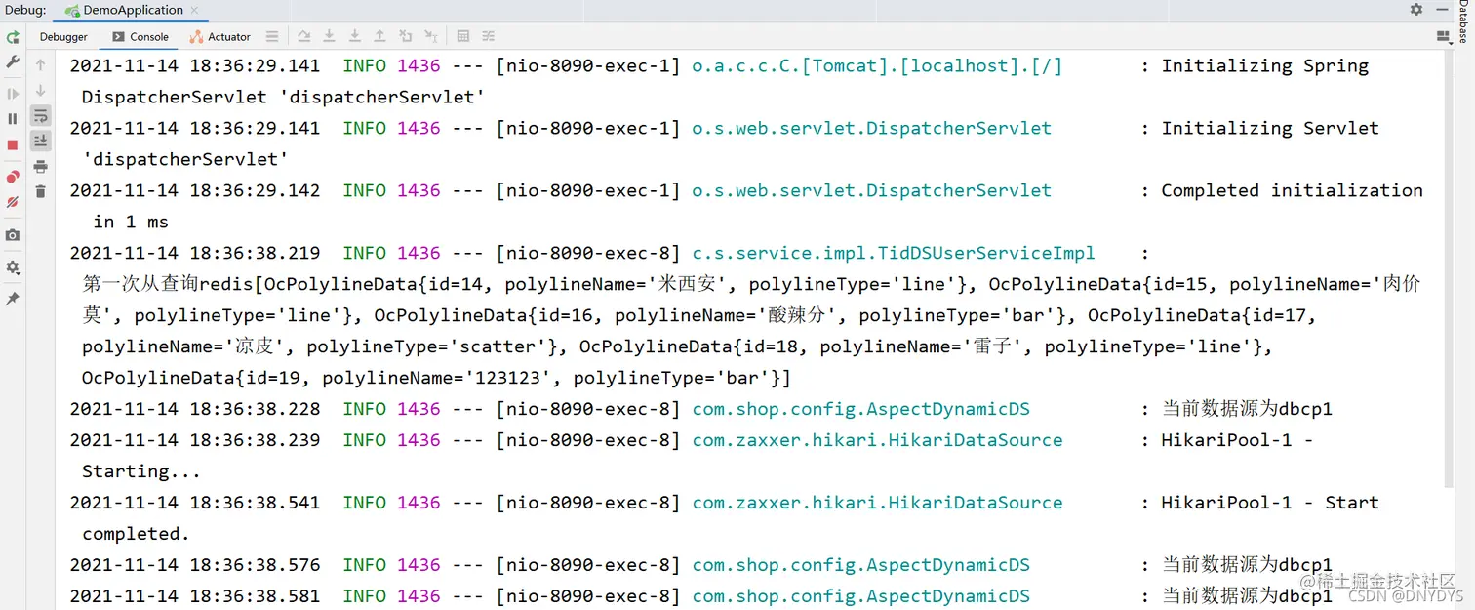
Task: Close the DemoApplication debug tab
Action: [x=195, y=11]
